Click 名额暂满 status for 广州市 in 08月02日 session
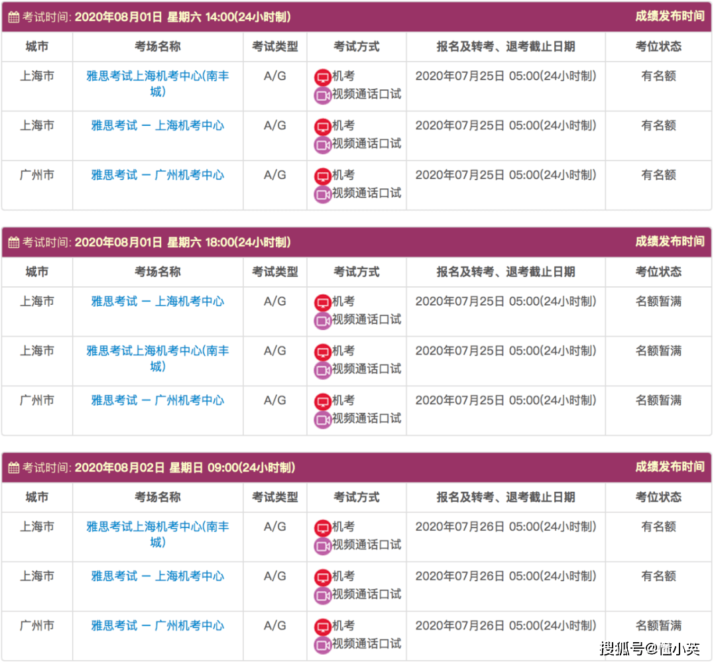 658,626
